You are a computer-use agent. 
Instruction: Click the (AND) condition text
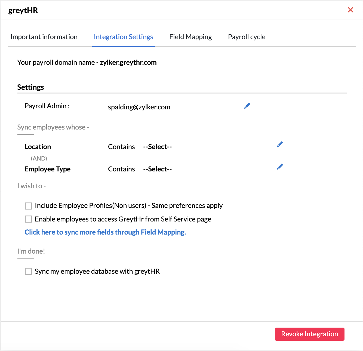coord(39,158)
